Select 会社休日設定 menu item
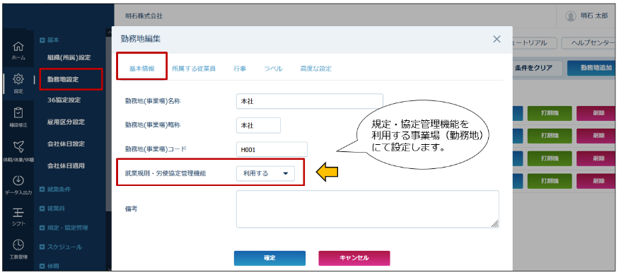The image size is (621, 275). tap(66, 144)
